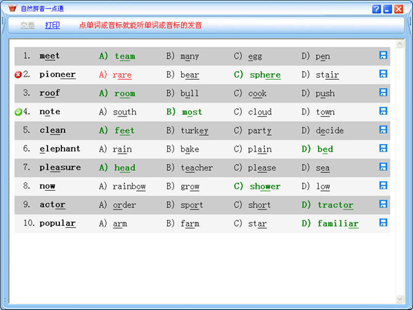Click the option word bear

pyautogui.click(x=190, y=75)
